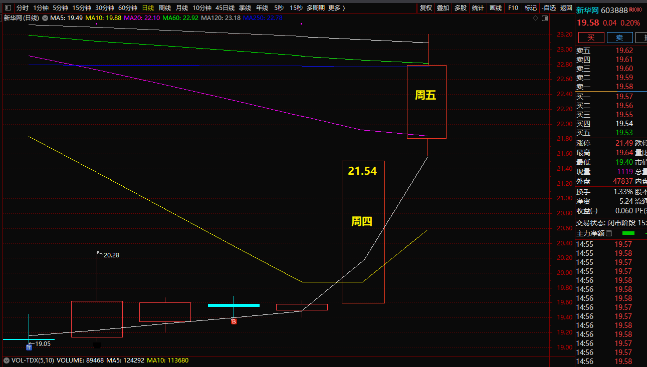Open the 多周期 multi-period view
Image resolution: width=647 pixels, height=367 pixels.
click(316, 8)
